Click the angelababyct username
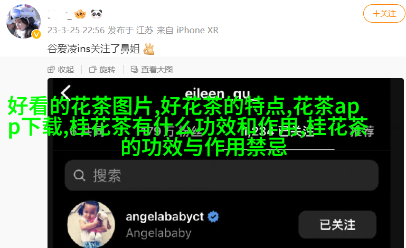 coord(165,217)
